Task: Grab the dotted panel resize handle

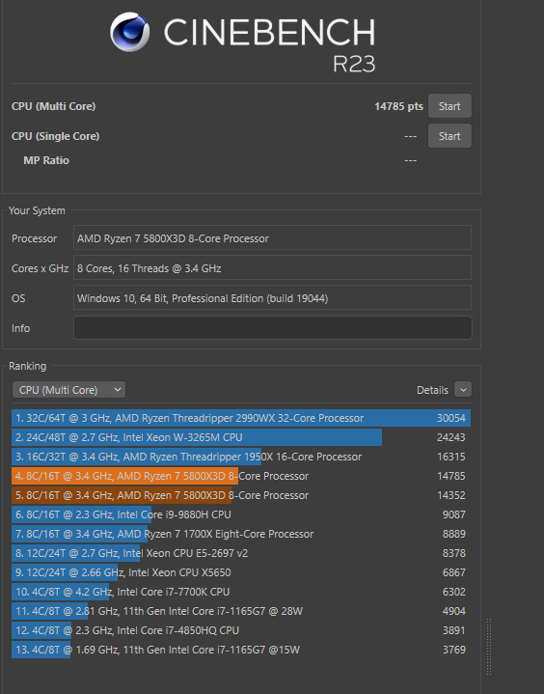Action: pos(489,647)
